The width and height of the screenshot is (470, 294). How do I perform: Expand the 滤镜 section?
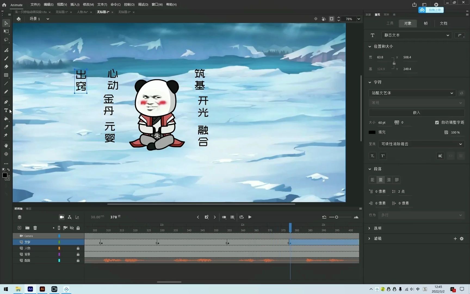pyautogui.click(x=369, y=238)
